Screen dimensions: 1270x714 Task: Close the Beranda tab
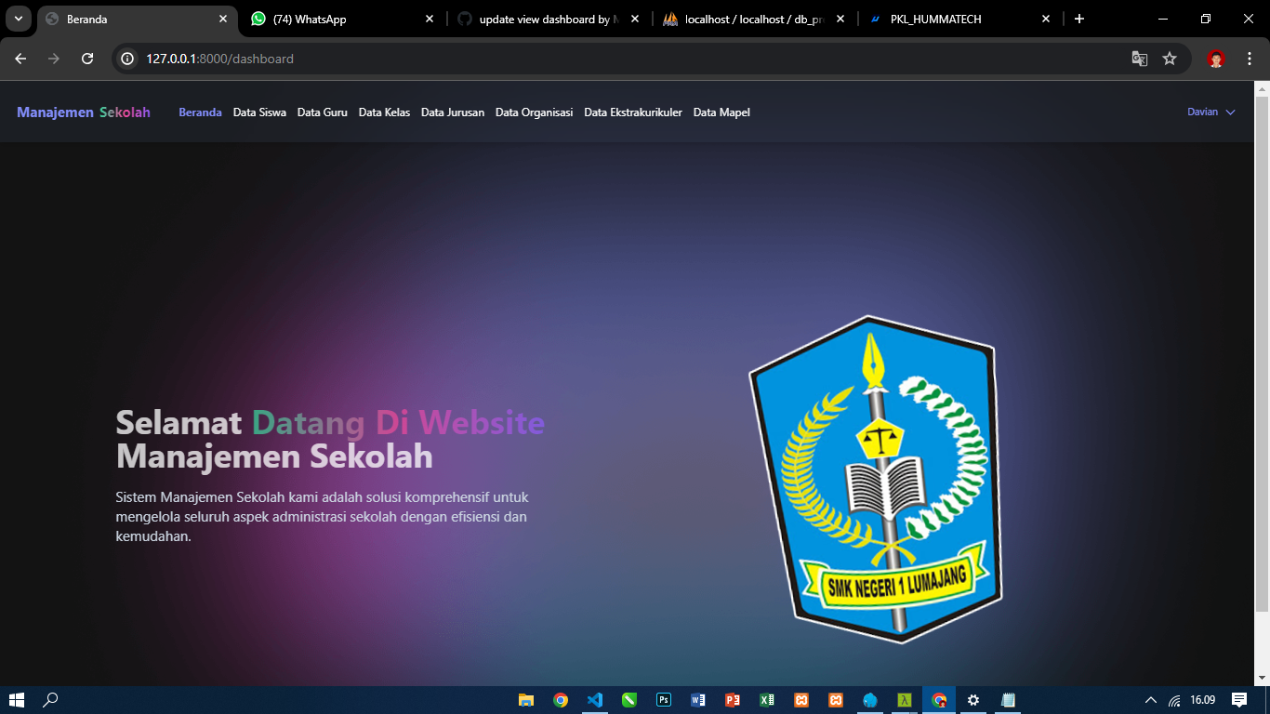[x=223, y=19]
